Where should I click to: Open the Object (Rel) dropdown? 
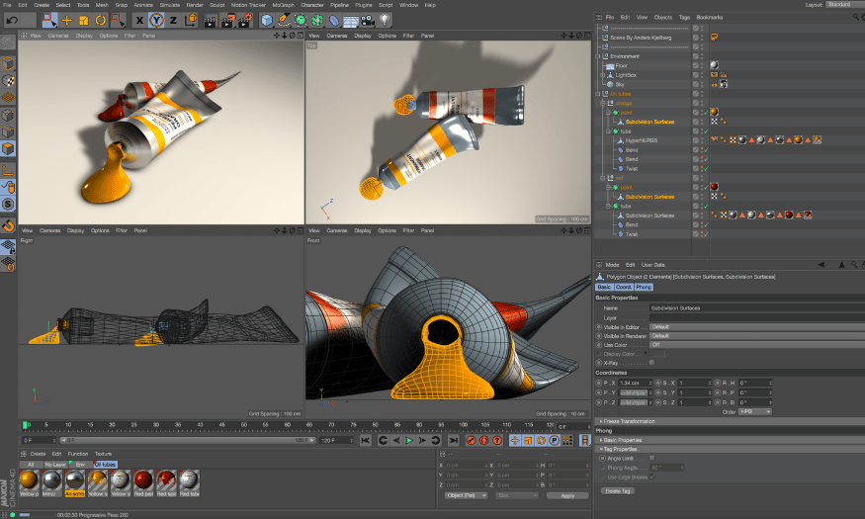point(467,495)
